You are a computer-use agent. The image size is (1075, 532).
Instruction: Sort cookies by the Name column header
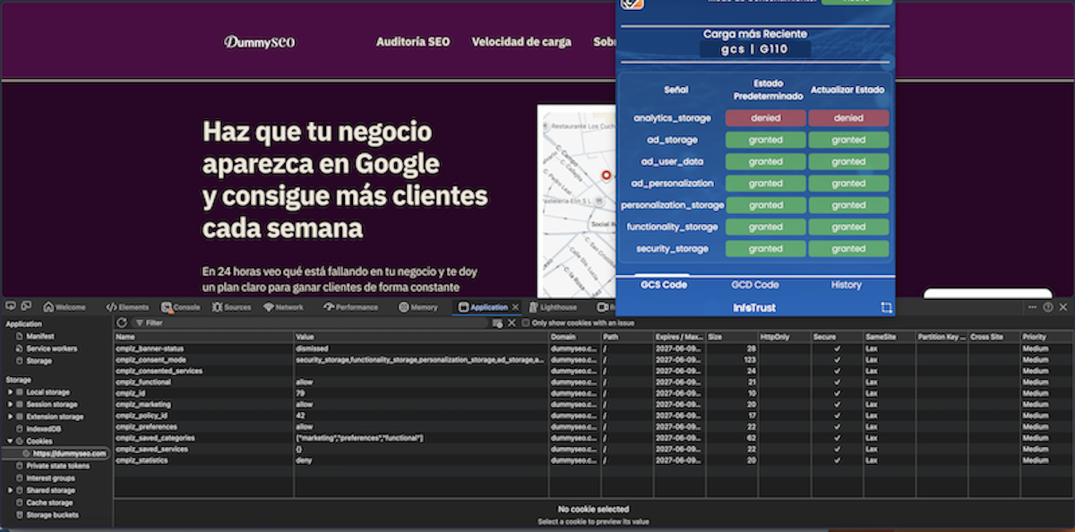[x=203, y=337]
